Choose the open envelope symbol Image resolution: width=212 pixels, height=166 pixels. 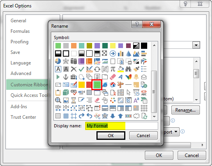click(144, 77)
